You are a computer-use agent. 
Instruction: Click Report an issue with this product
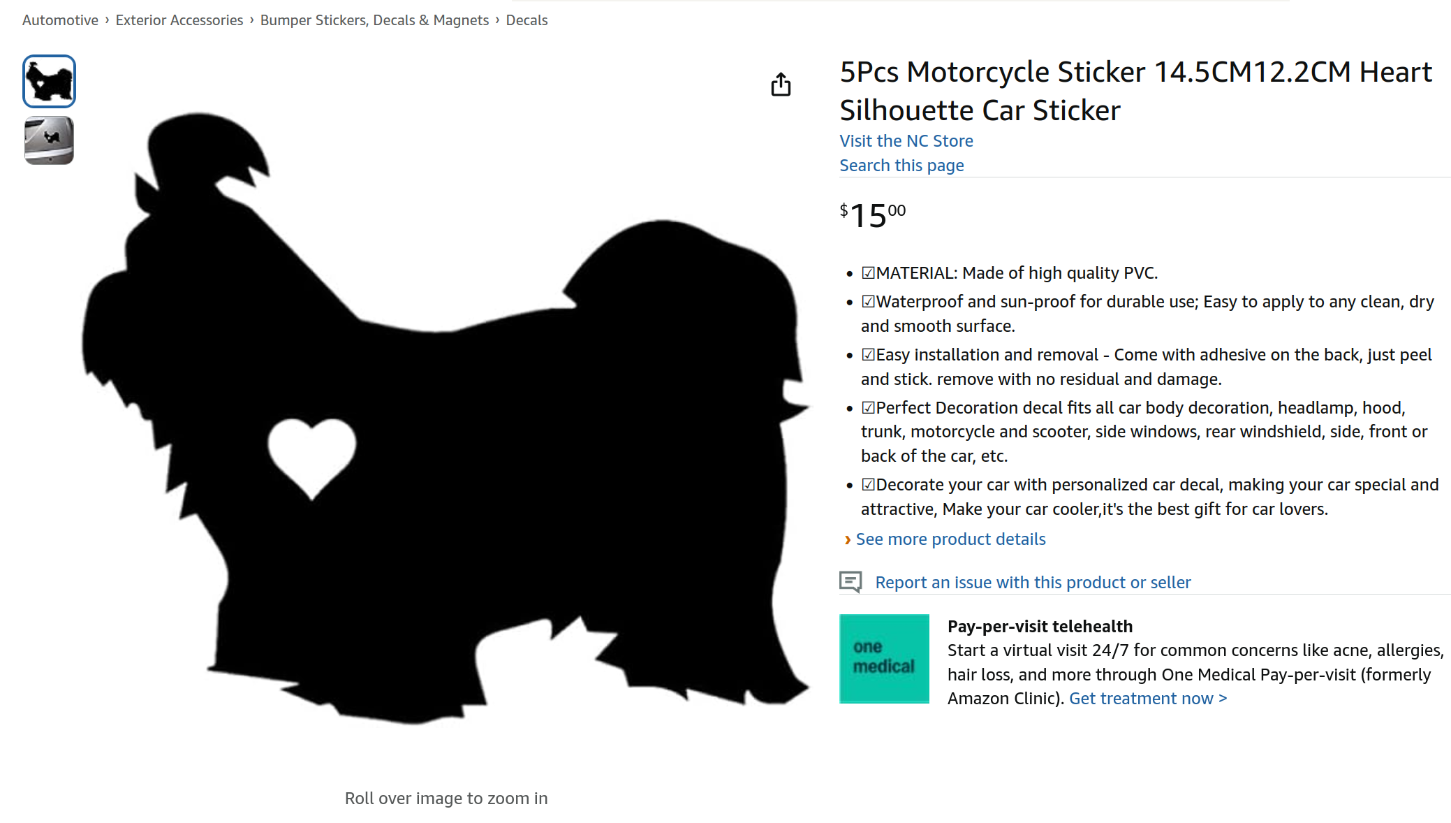pos(1033,582)
